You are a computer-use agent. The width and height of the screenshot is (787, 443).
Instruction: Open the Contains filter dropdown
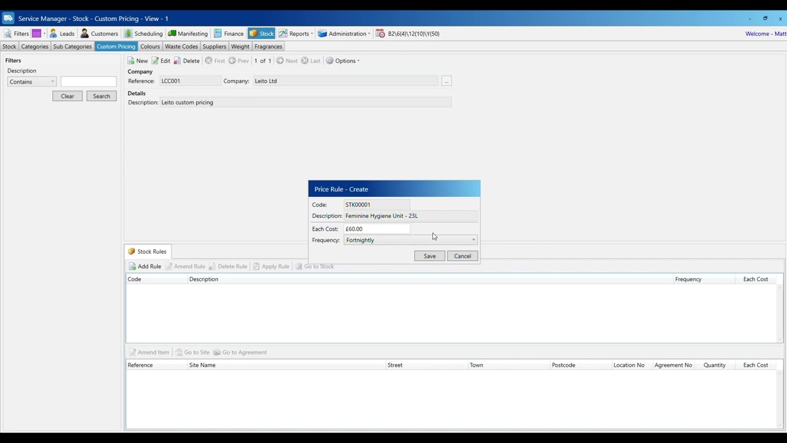click(31, 82)
